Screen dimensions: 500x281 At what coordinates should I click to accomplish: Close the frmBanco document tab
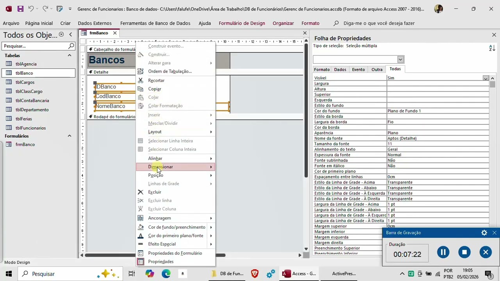[x=115, y=33]
